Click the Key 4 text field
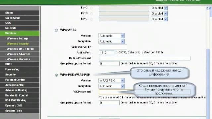The width and height of the screenshot is (212, 119). coord(124,19)
